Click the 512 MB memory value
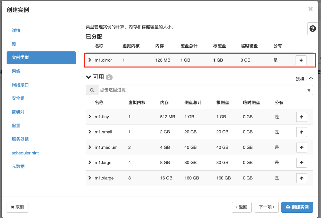The width and height of the screenshot is (321, 218). (168, 117)
